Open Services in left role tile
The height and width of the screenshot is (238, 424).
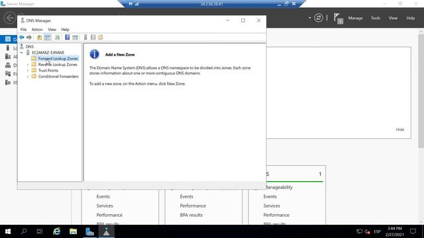click(x=105, y=206)
